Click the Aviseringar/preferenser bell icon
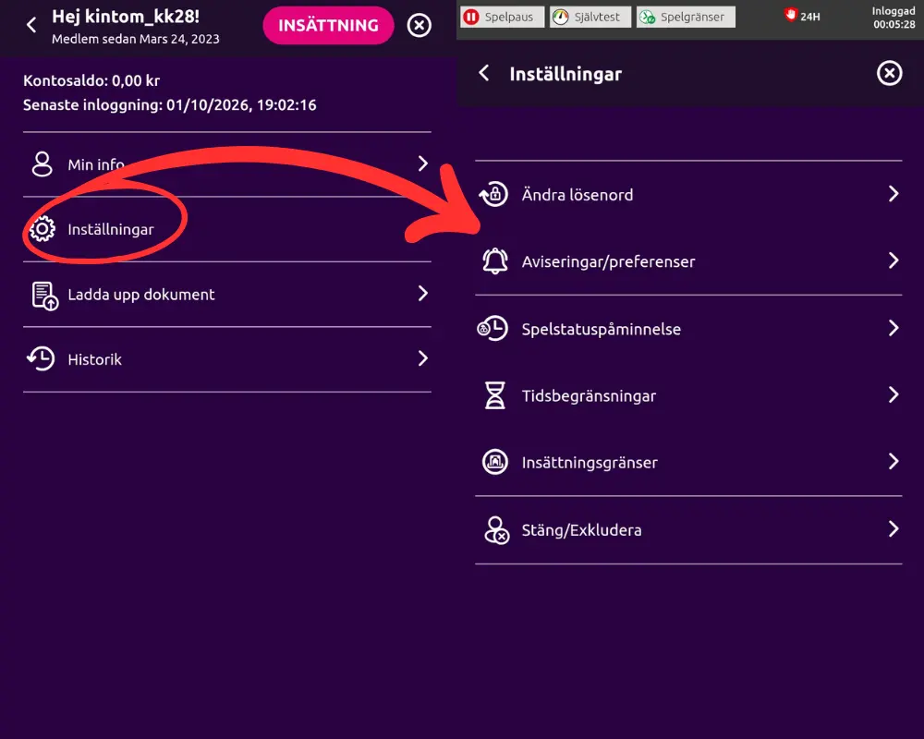This screenshot has height=739, width=924. pyautogui.click(x=495, y=261)
